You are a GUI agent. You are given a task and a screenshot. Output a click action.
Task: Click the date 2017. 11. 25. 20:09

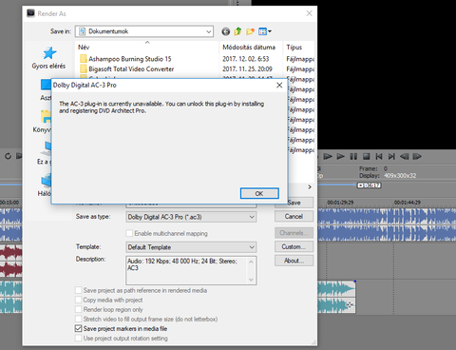pyautogui.click(x=247, y=69)
